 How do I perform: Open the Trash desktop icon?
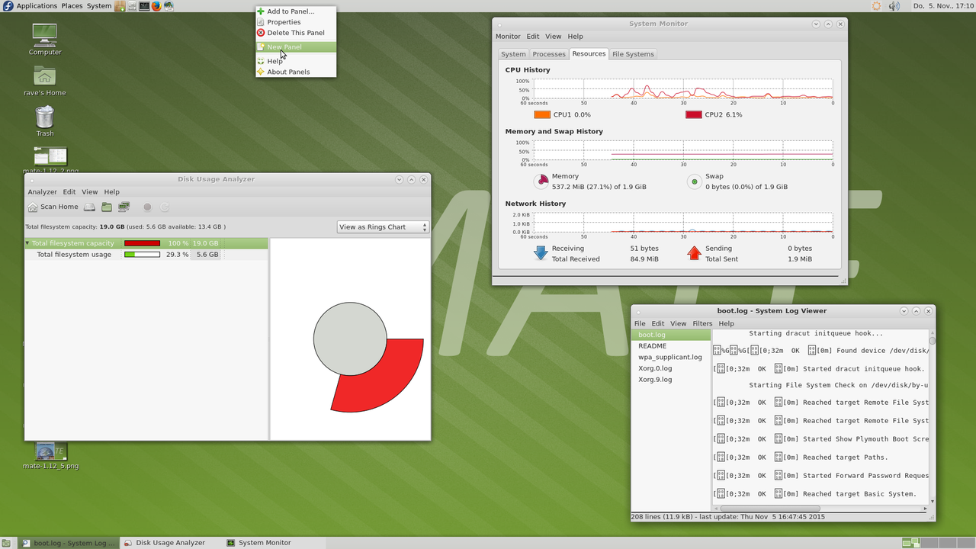(x=45, y=118)
